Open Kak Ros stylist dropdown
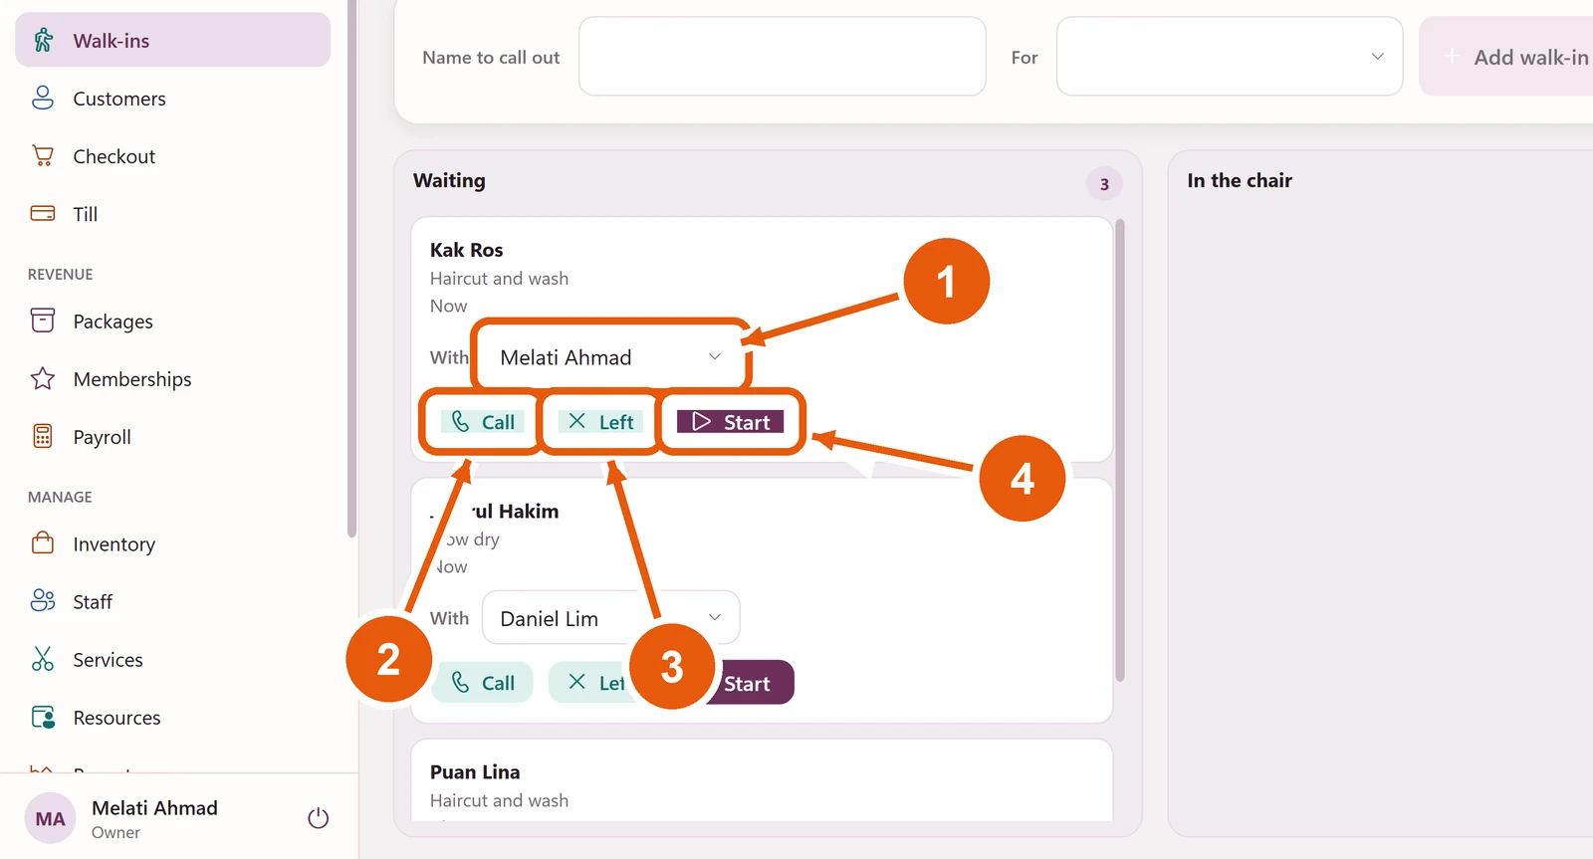 (x=610, y=357)
